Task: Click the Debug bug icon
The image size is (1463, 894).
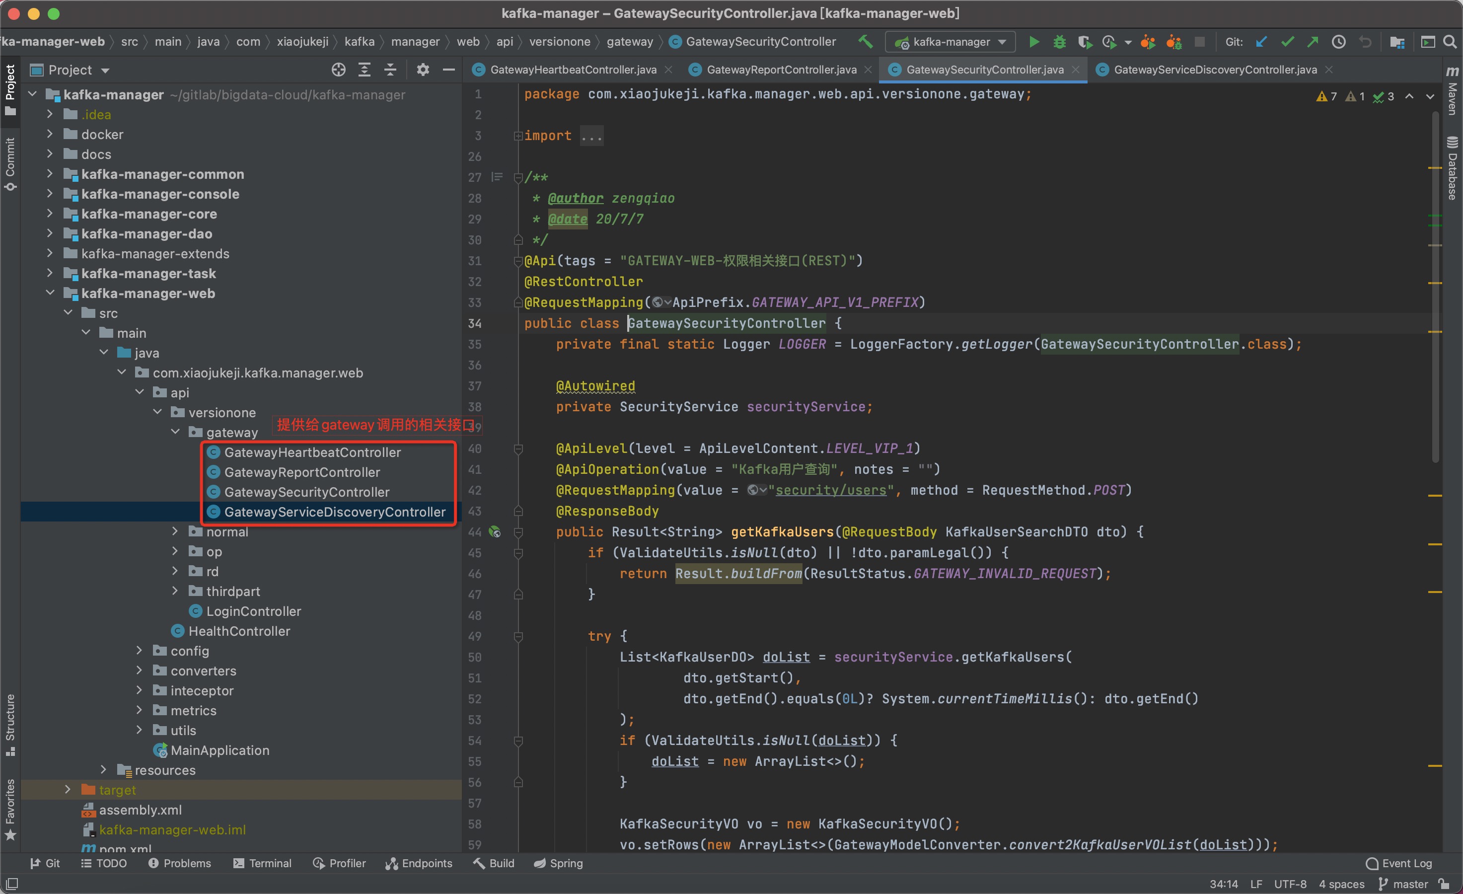Action: click(x=1059, y=42)
